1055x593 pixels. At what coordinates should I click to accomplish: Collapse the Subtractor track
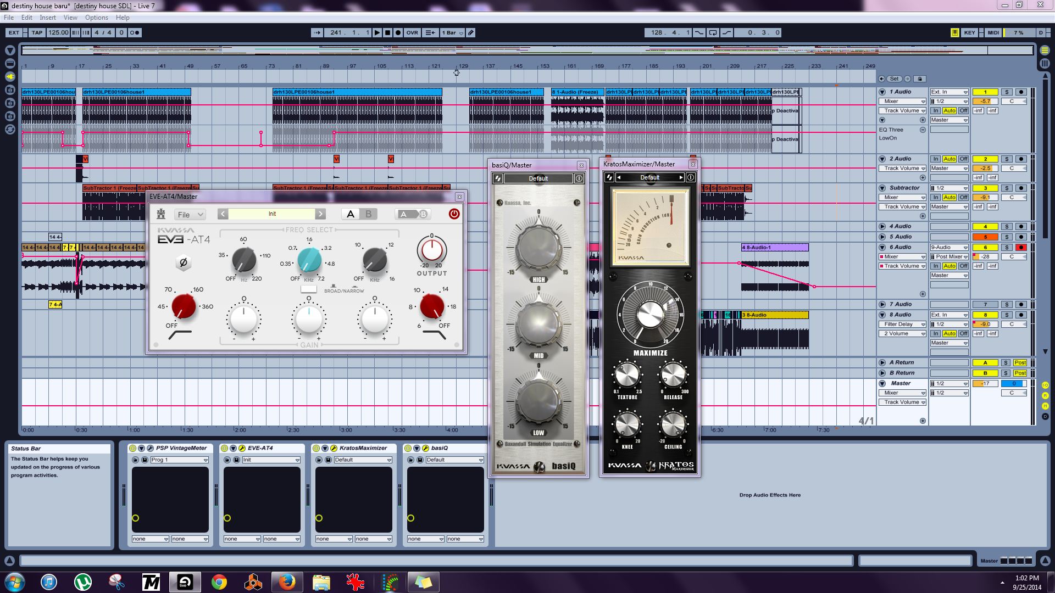(x=882, y=188)
